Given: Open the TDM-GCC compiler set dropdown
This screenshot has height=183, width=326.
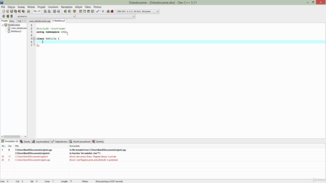Looking at the screenshot, I should (x=157, y=11).
